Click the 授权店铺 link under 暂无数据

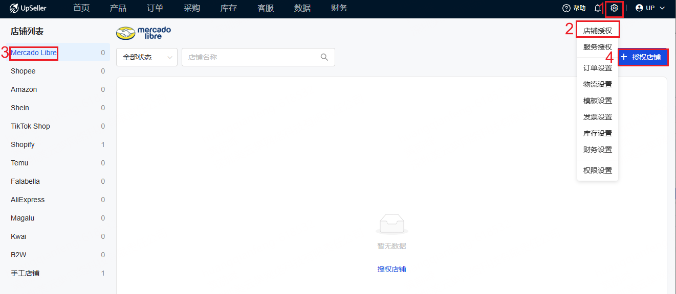(x=392, y=269)
